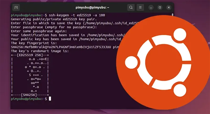Click the SHA256 fingerprint string
This screenshot has height=114, width=210.
point(61,47)
